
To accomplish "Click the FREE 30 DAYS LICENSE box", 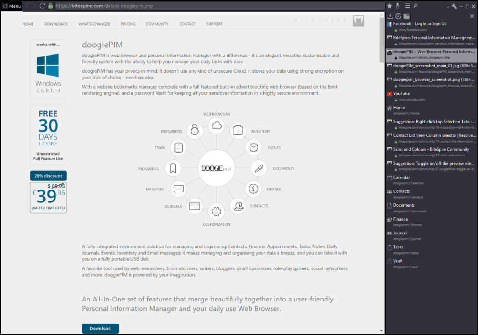I will tap(48, 134).
